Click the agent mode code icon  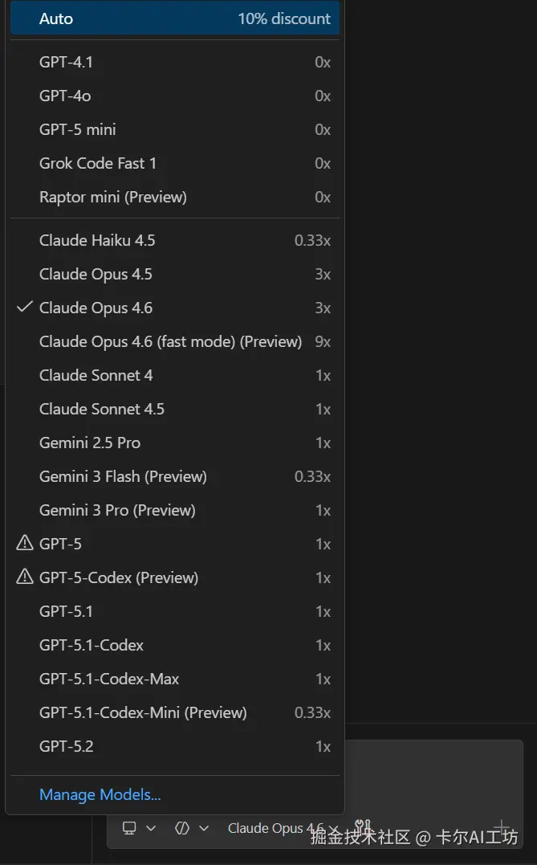point(182,828)
